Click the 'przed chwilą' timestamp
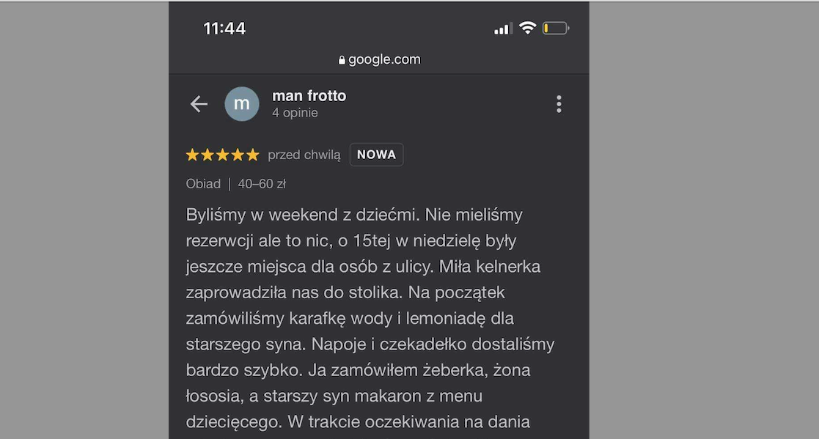 pos(304,155)
